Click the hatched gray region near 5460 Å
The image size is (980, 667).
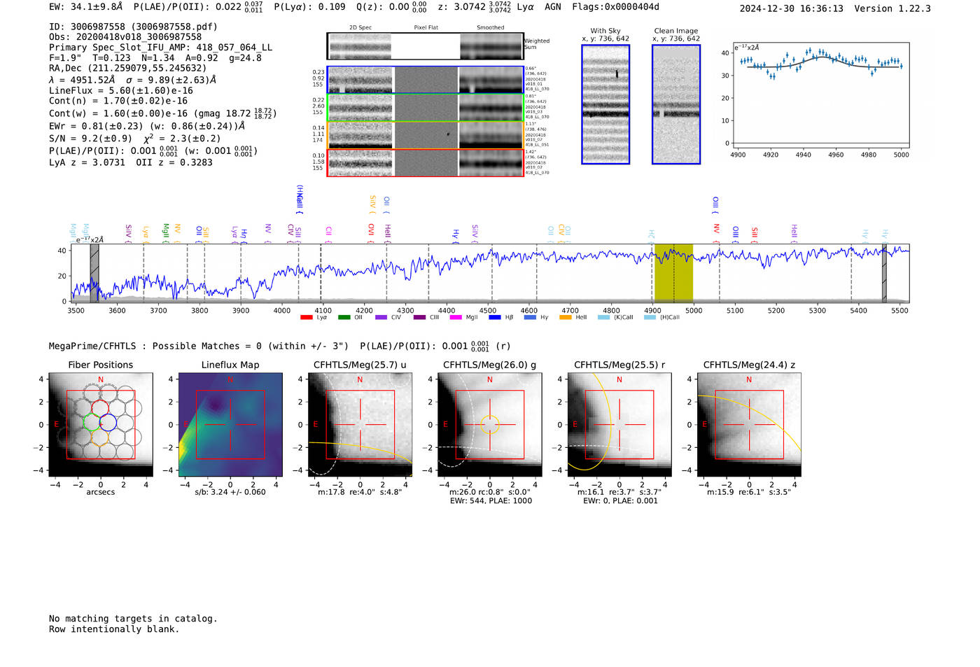[884, 273]
